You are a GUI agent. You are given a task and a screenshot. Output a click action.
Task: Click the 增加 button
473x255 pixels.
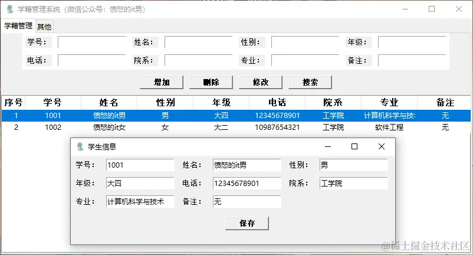click(162, 82)
